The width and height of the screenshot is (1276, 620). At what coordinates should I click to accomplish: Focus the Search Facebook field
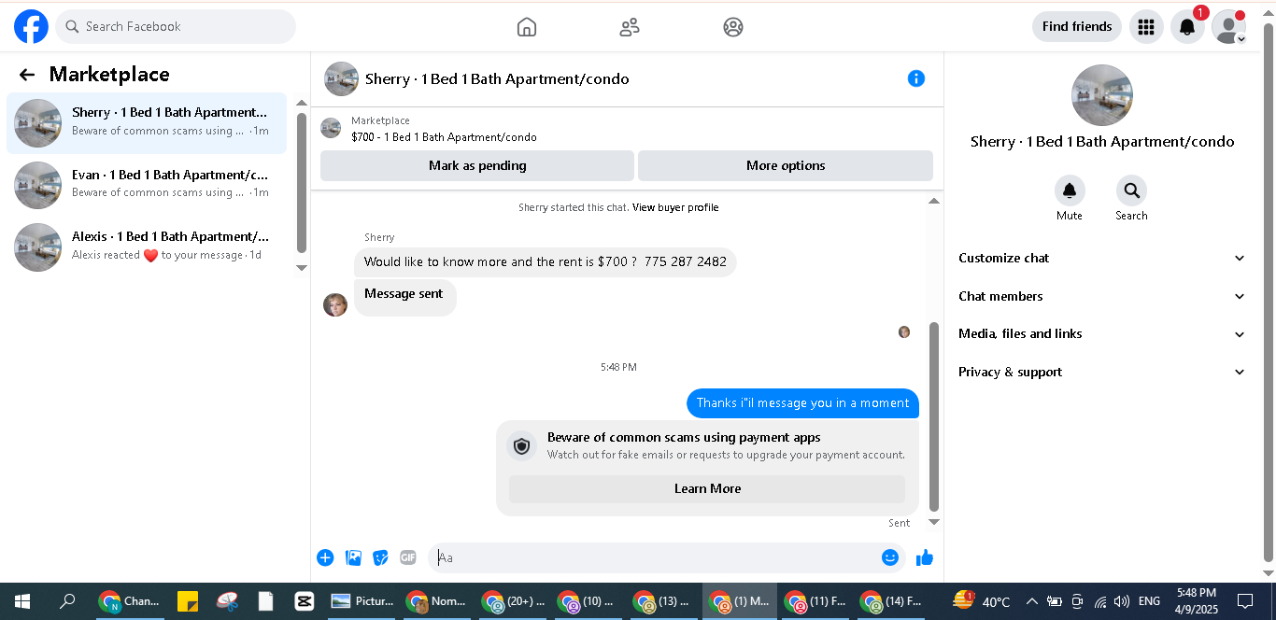click(176, 26)
